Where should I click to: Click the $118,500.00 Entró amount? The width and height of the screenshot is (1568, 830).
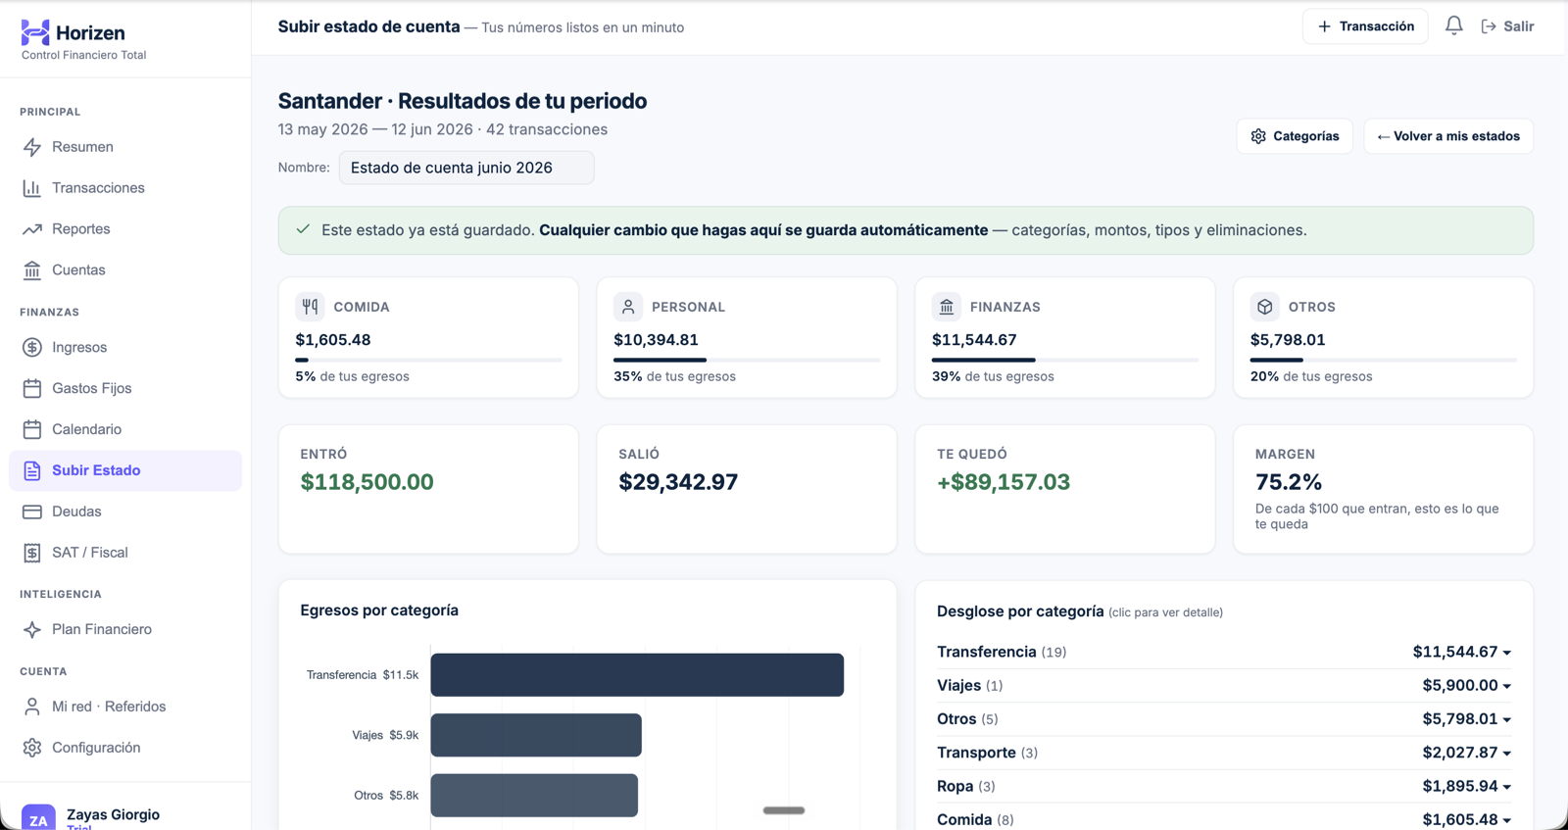[367, 482]
